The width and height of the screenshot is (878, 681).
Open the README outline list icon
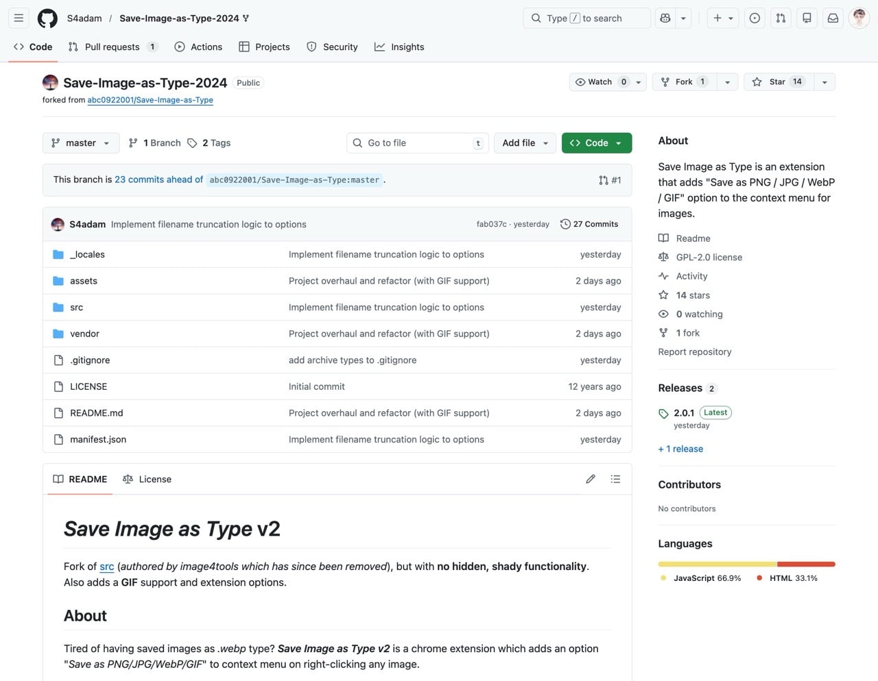(615, 479)
